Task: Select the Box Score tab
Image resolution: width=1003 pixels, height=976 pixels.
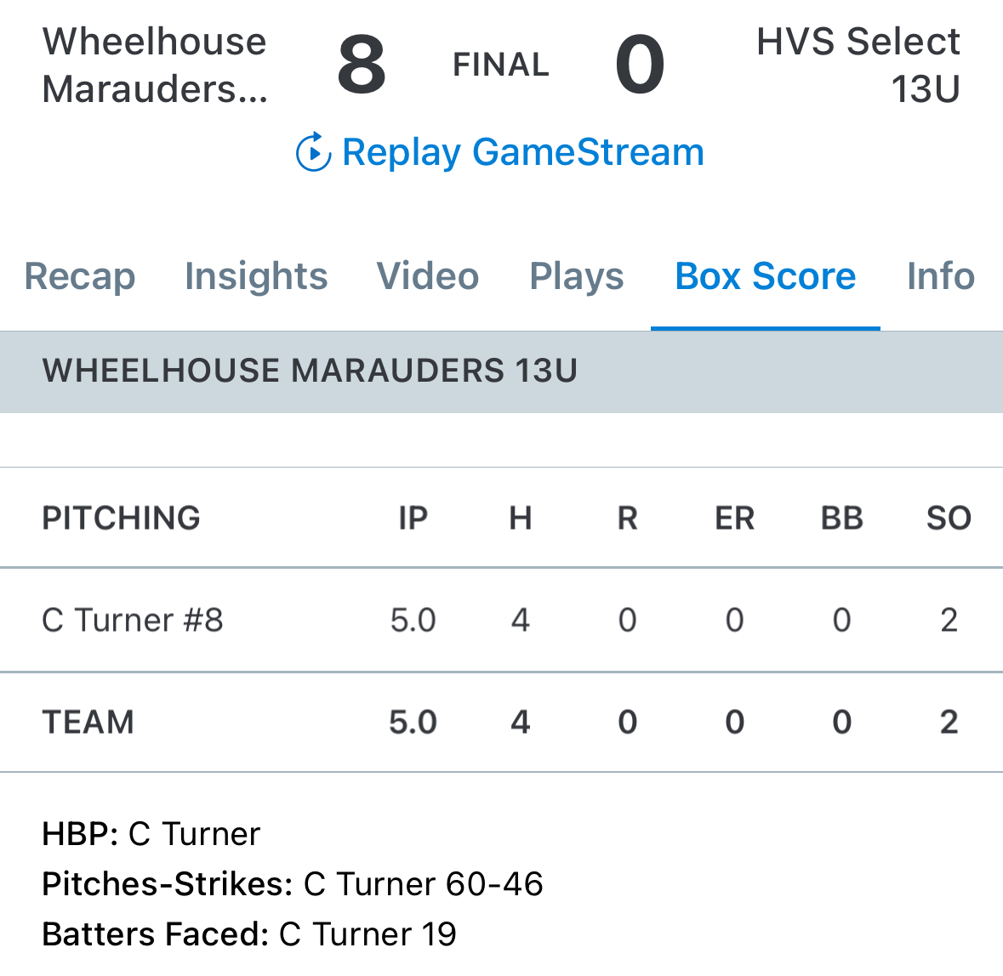Action: coord(766,276)
